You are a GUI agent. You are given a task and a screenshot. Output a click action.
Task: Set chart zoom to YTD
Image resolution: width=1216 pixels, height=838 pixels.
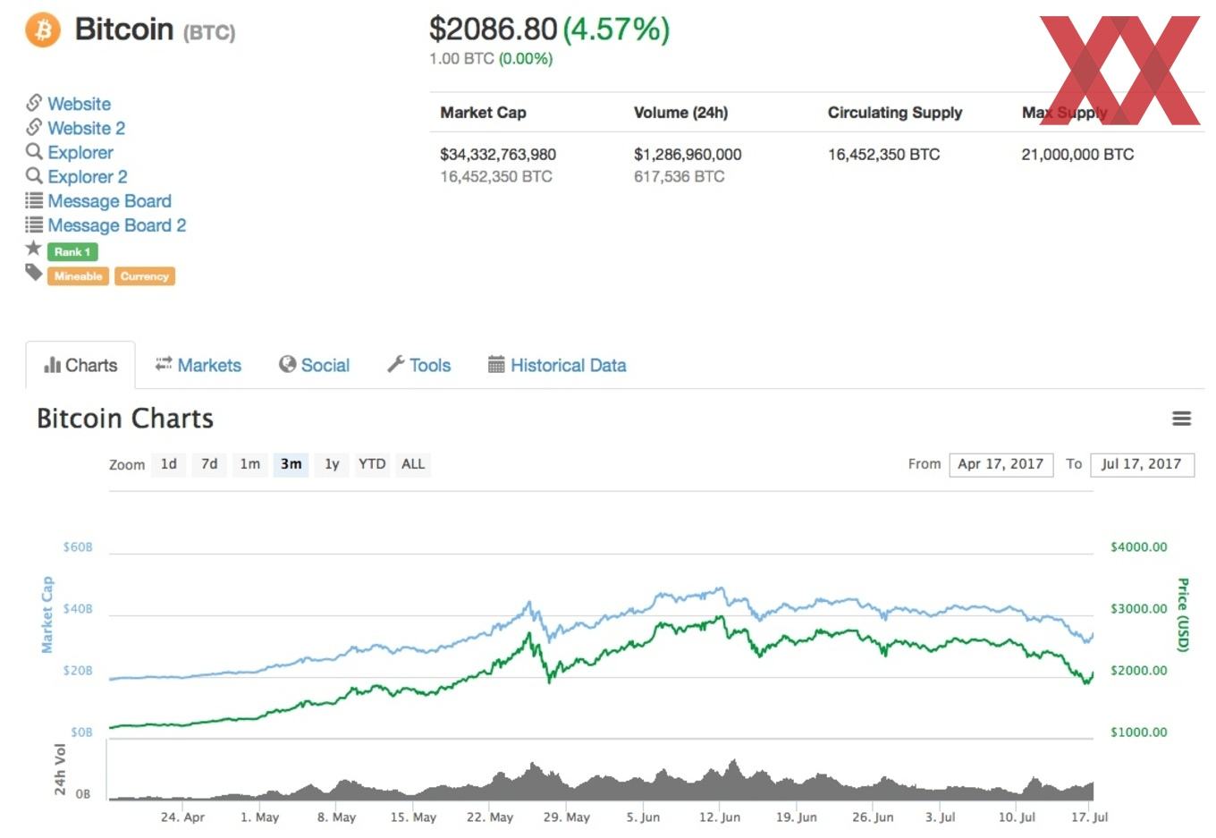click(x=372, y=464)
